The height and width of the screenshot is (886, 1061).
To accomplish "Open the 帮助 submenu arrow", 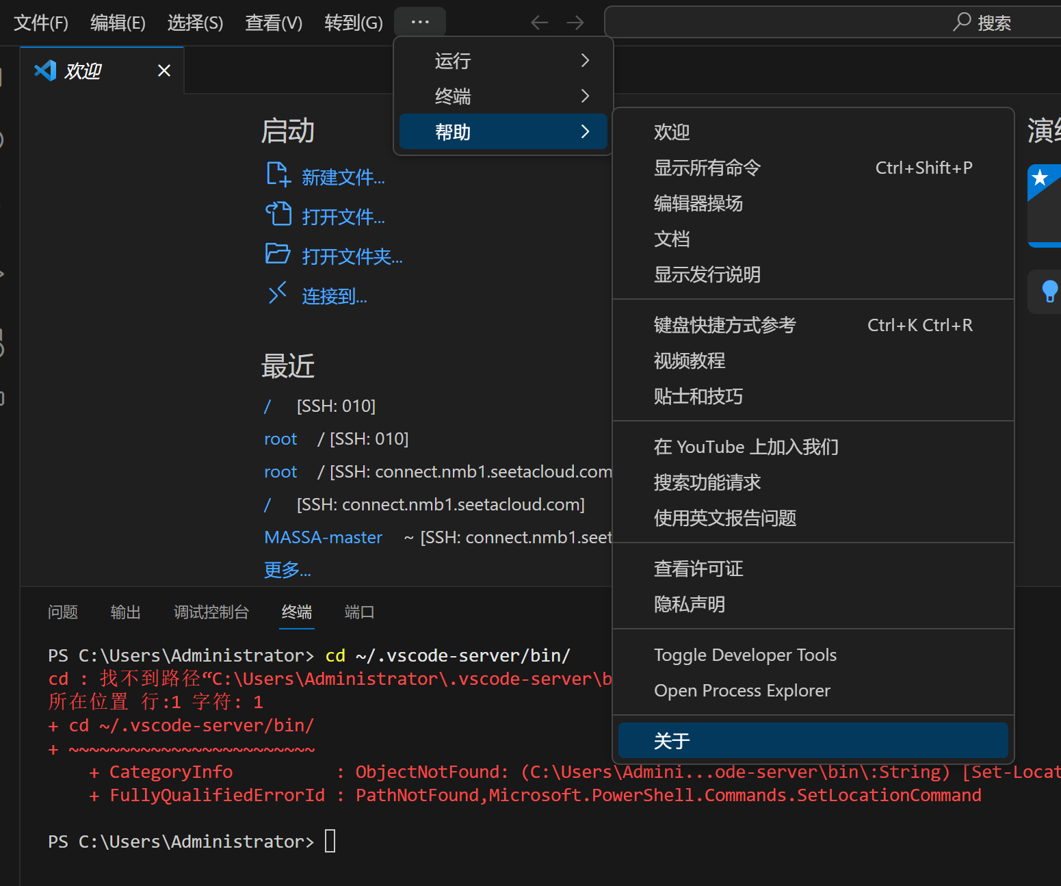I will tap(585, 131).
